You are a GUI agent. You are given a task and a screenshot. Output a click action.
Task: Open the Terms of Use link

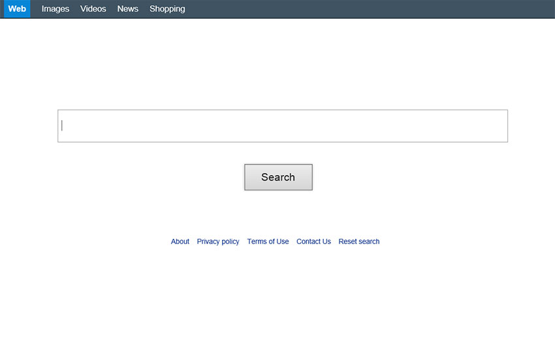pos(268,241)
